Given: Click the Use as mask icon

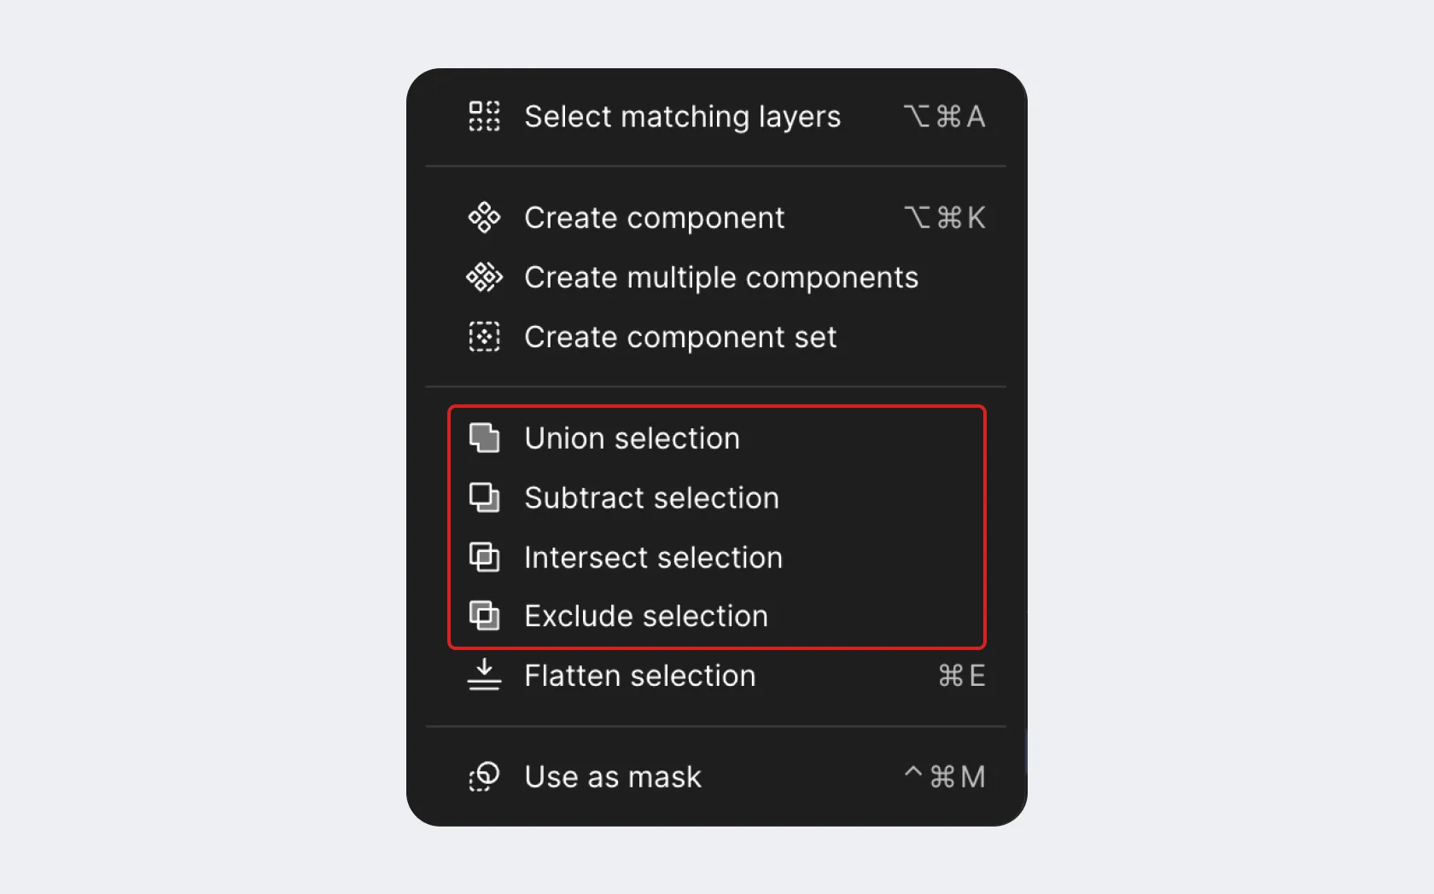Looking at the screenshot, I should click(x=484, y=776).
